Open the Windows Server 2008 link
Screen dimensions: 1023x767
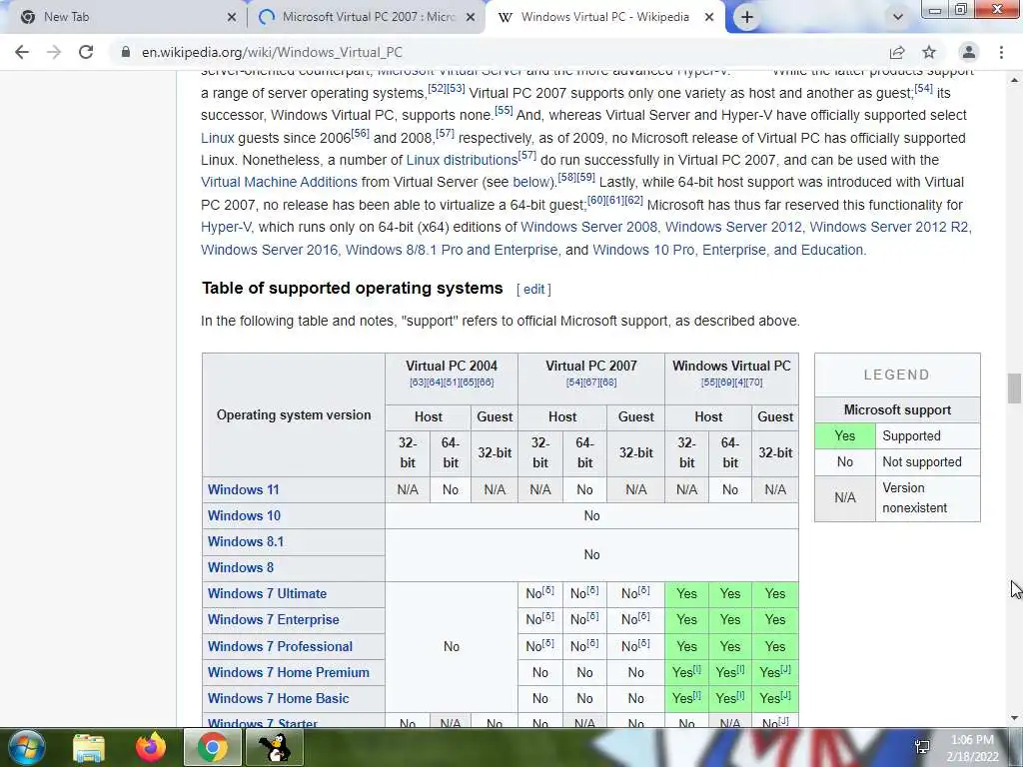pyautogui.click(x=589, y=227)
